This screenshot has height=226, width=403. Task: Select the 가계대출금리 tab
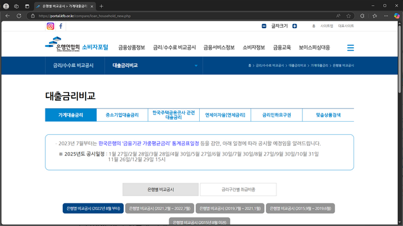(71, 115)
